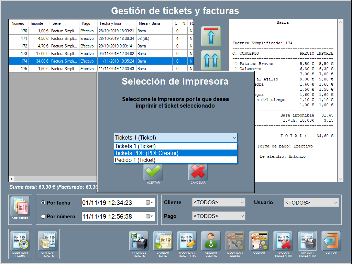Click the ticket preview vertical scrollbar
This screenshot has height=264, width=352.
point(341,100)
